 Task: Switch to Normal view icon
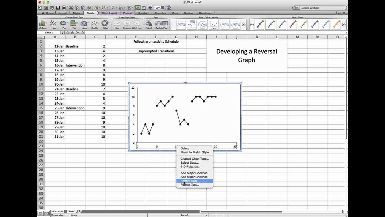[x=40, y=213]
